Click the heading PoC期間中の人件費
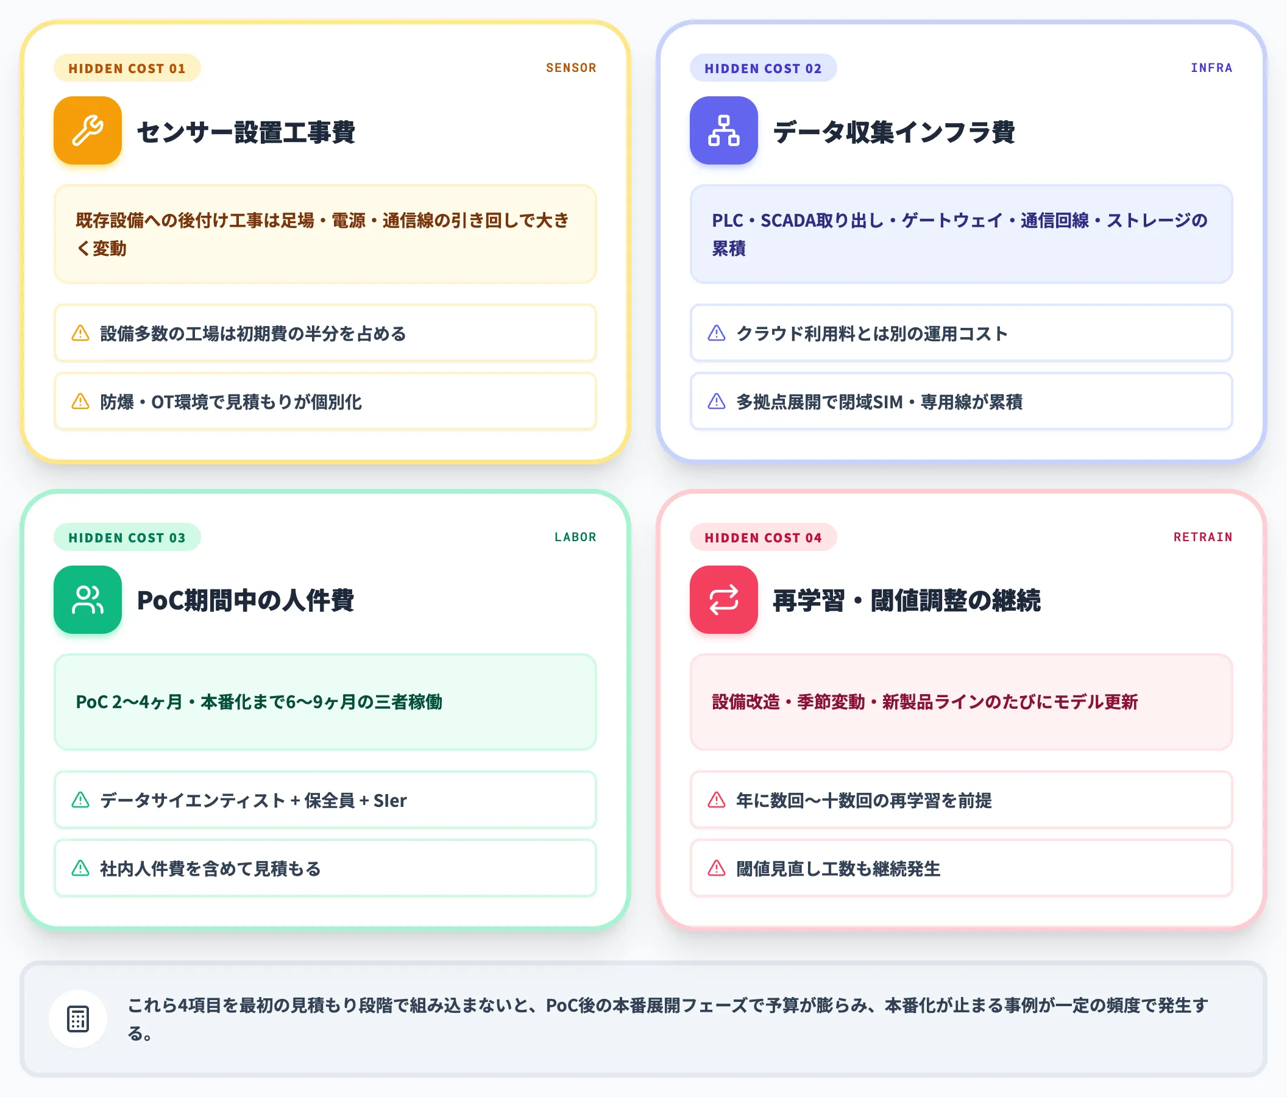The image size is (1287, 1097). click(x=246, y=601)
